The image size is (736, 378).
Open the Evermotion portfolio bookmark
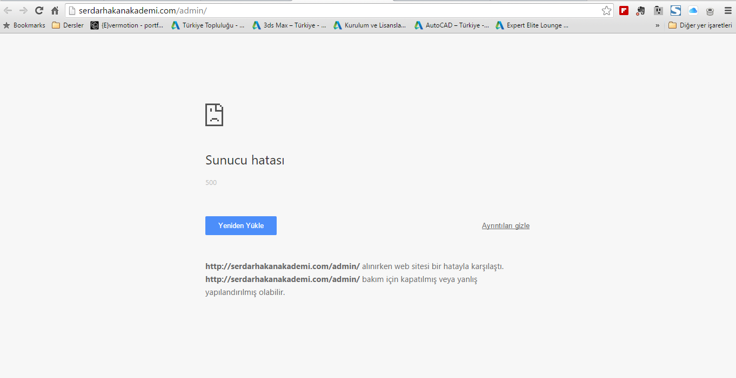pyautogui.click(x=126, y=25)
